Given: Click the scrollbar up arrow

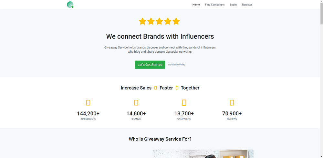Looking at the screenshot, I should pyautogui.click(x=321, y=2).
